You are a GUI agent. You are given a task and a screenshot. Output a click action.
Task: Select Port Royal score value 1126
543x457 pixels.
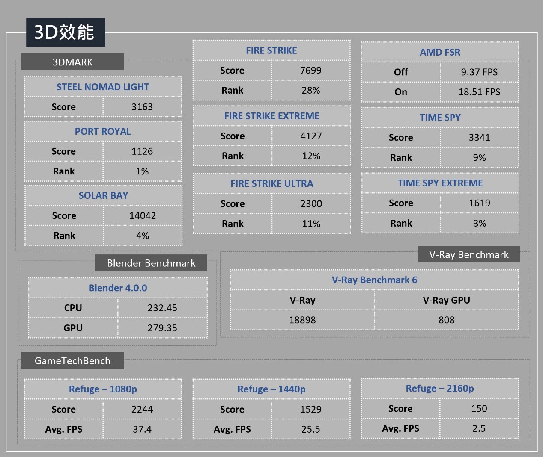pos(142,151)
